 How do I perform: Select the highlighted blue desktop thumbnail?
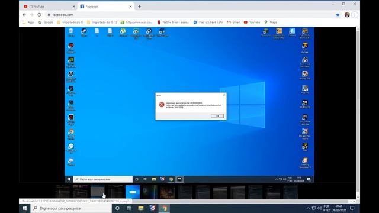click(x=133, y=192)
